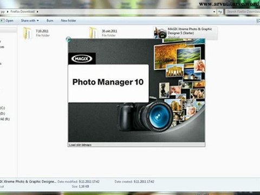Click the 30.okt.2011 folder name
This screenshot has width=260, height=195.
point(109,31)
